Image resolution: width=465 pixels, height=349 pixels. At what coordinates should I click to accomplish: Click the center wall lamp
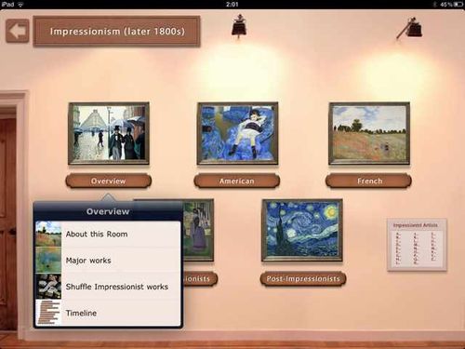(x=239, y=26)
